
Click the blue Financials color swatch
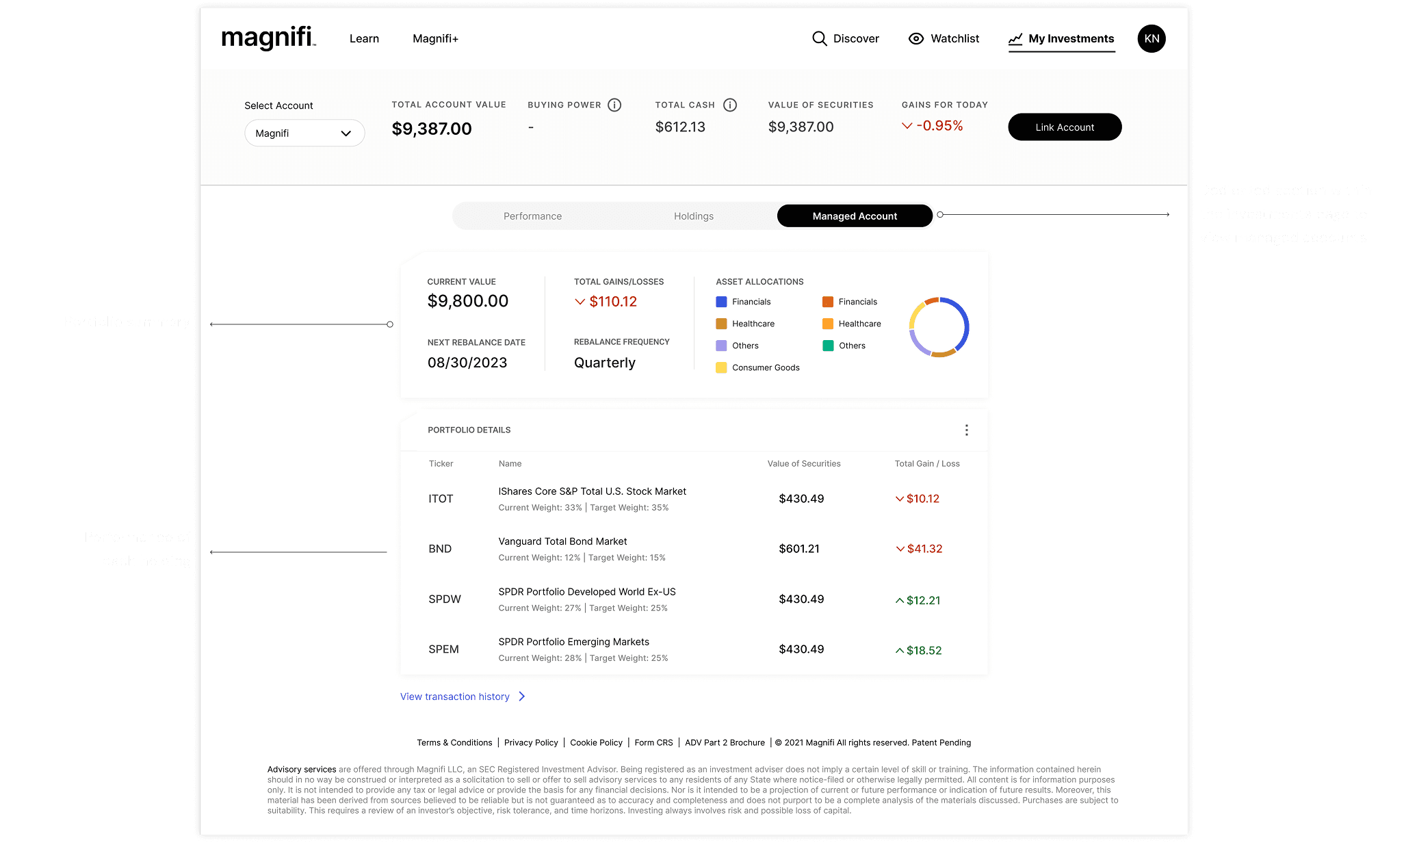point(721,302)
